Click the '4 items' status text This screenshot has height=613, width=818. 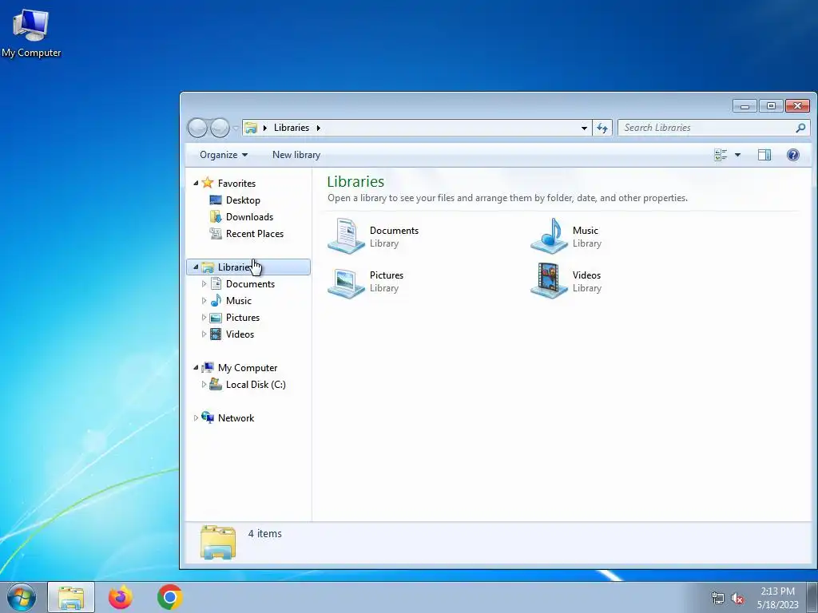tap(264, 534)
